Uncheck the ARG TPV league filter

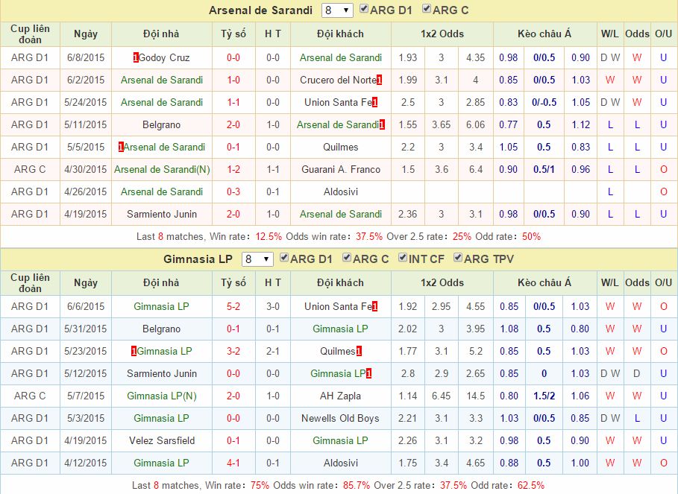click(x=458, y=258)
